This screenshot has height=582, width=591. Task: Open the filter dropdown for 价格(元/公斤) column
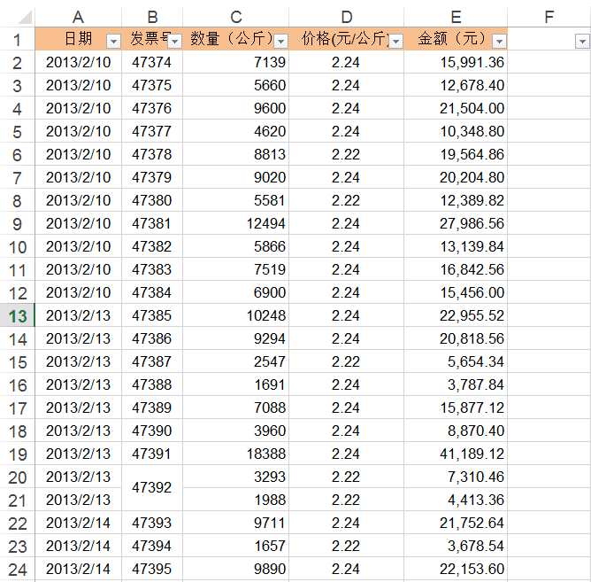(395, 41)
